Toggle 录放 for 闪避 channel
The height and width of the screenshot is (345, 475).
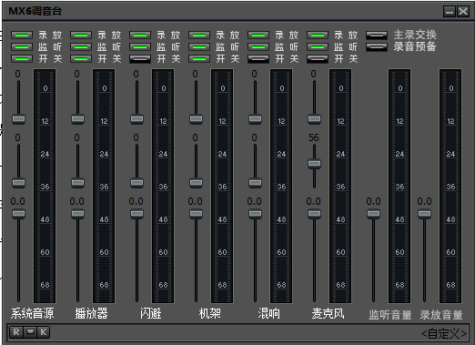click(140, 36)
